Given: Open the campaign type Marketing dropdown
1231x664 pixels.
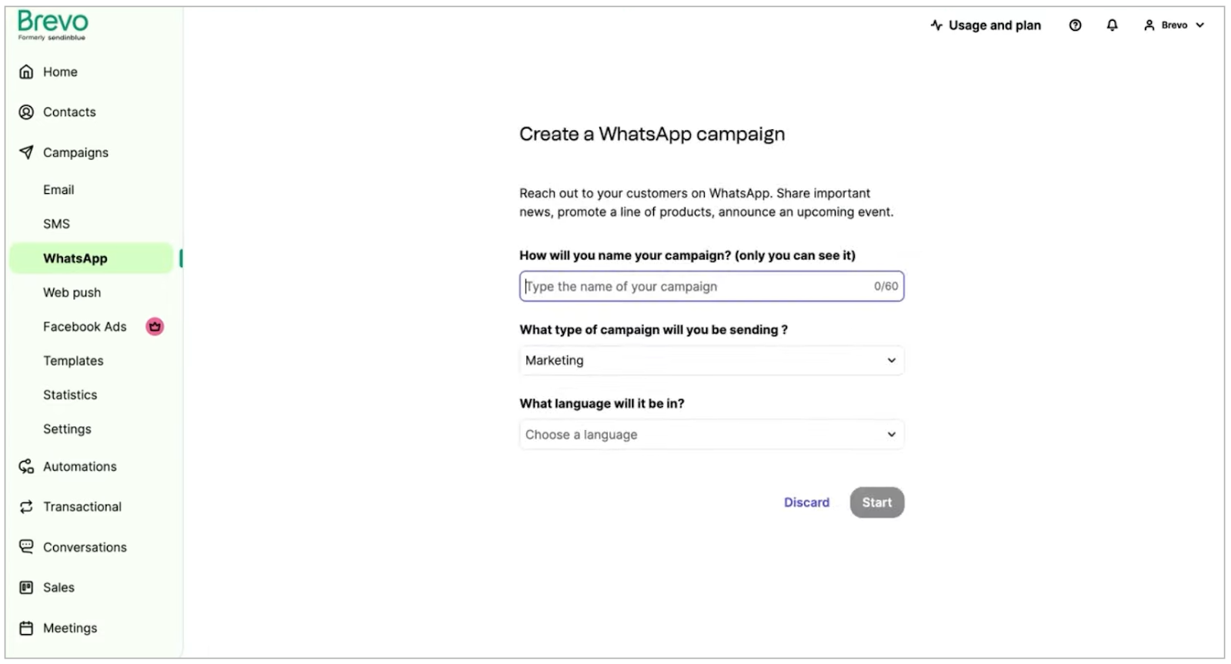Looking at the screenshot, I should 712,360.
